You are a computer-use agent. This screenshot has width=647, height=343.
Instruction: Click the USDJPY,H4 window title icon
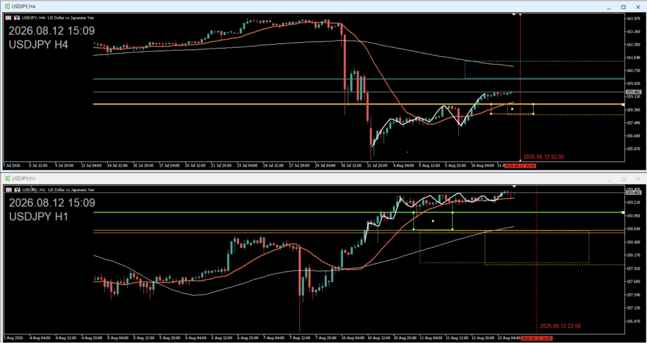8,7
